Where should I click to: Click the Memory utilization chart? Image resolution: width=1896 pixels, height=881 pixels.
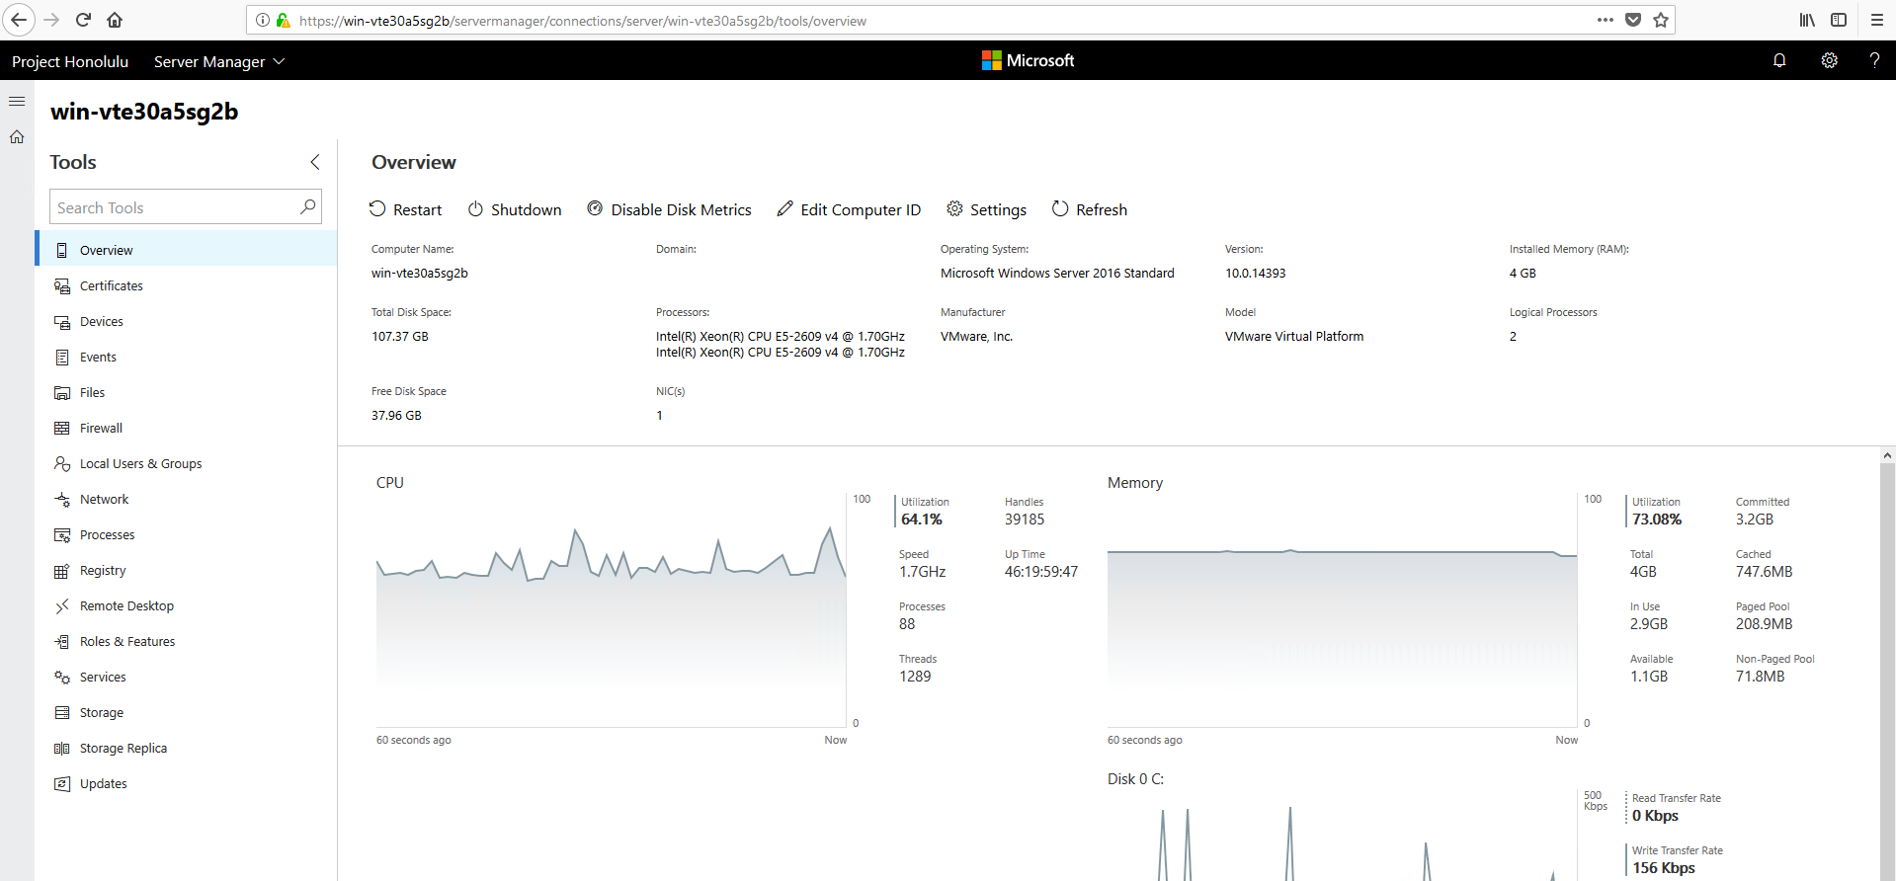(x=1342, y=610)
